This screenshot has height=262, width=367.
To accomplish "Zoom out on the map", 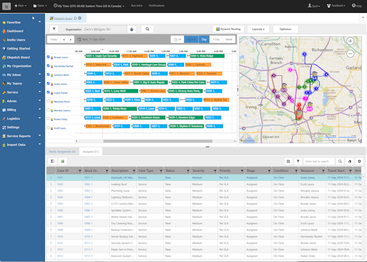I will [x=350, y=54].
